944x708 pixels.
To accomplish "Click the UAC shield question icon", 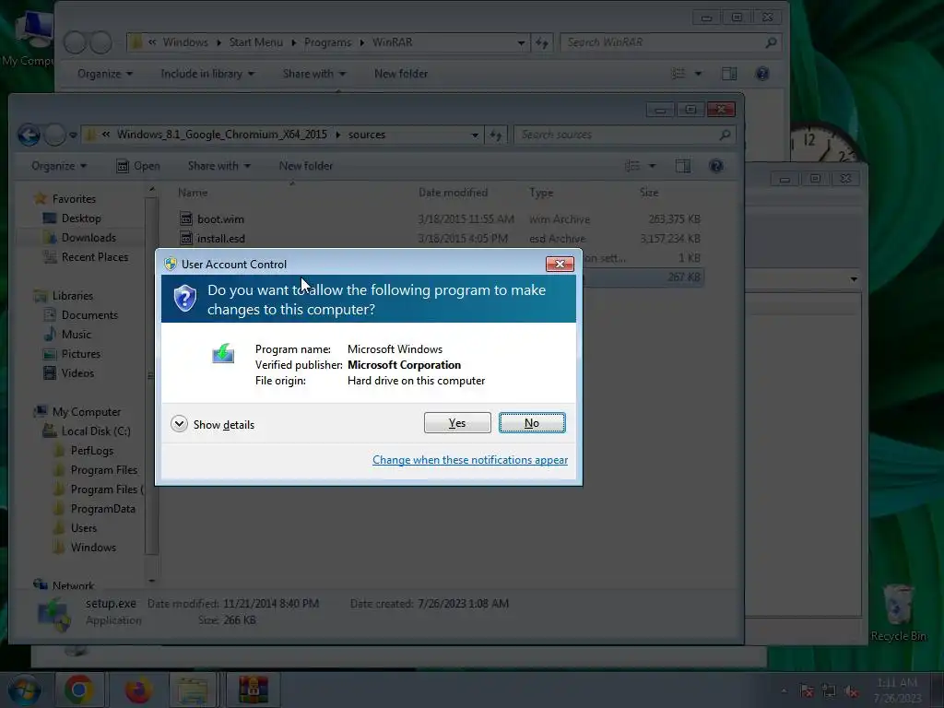I will (x=184, y=298).
